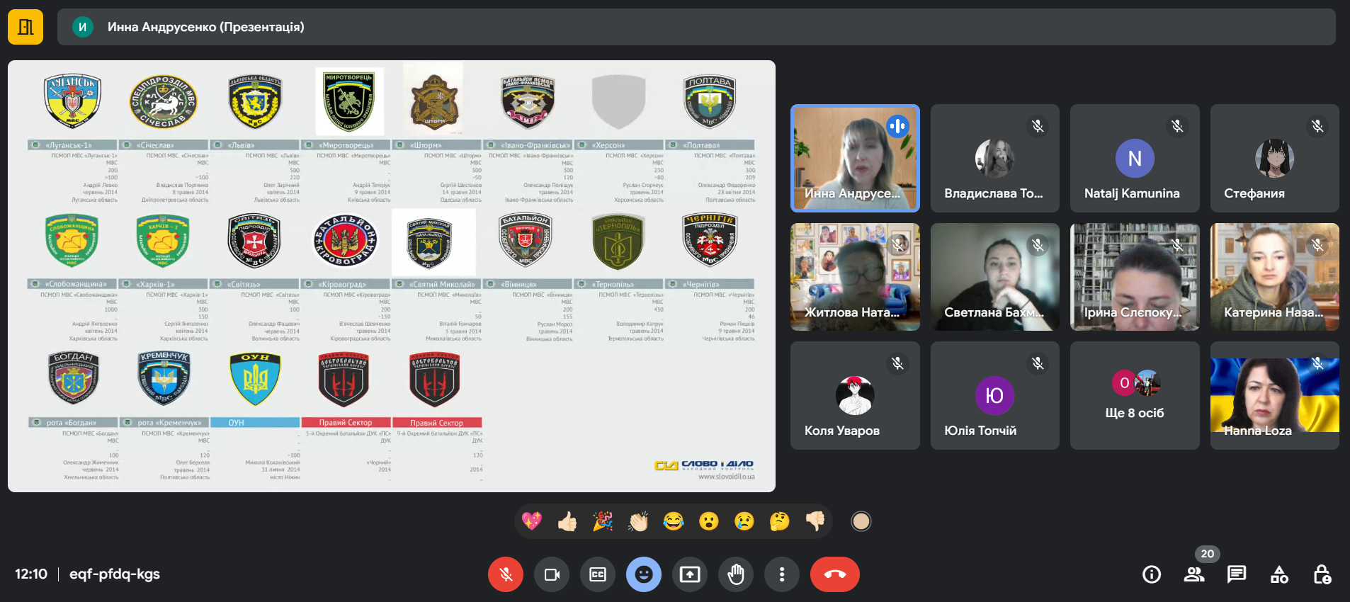This screenshot has height=602, width=1350.
Task: Open the activities icon
Action: pos(1279,574)
